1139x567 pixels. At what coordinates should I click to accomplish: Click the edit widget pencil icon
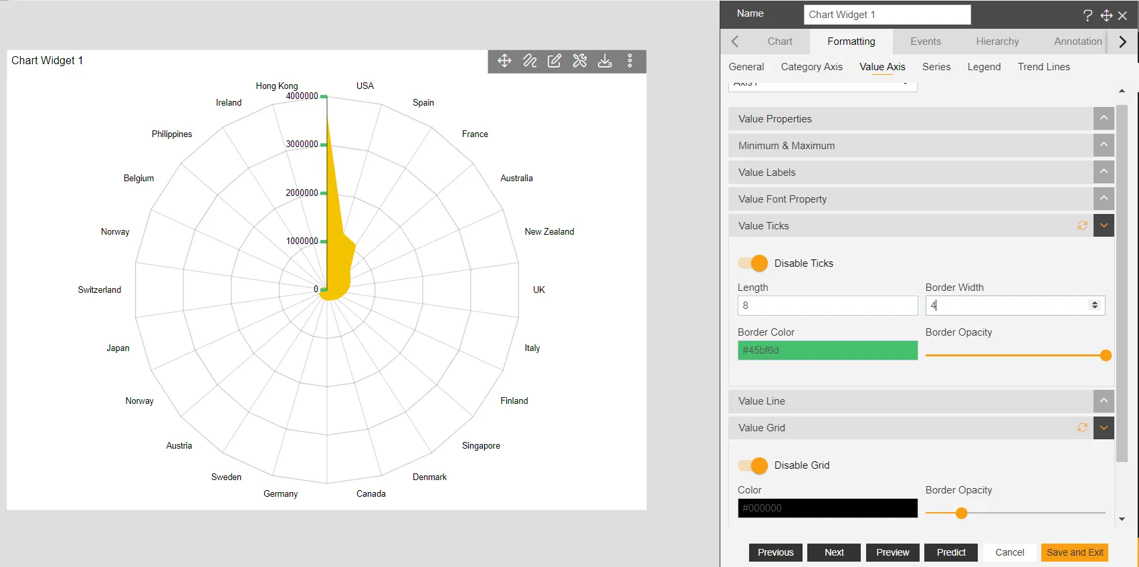[554, 61]
